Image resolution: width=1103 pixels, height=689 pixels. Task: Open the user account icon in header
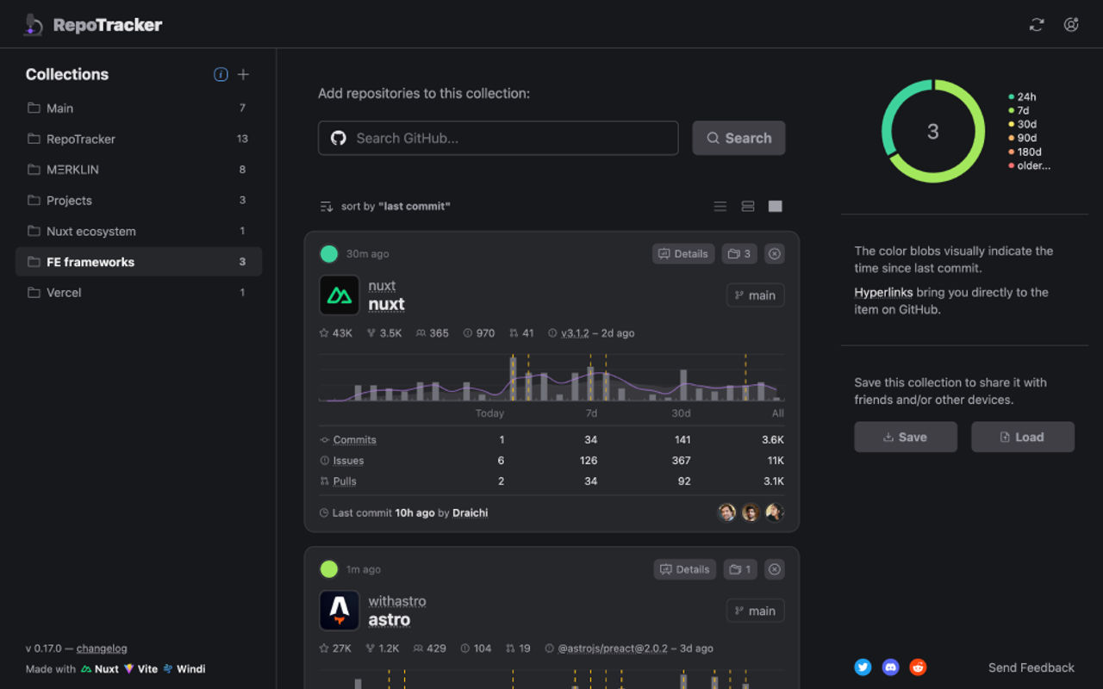pos(1071,25)
